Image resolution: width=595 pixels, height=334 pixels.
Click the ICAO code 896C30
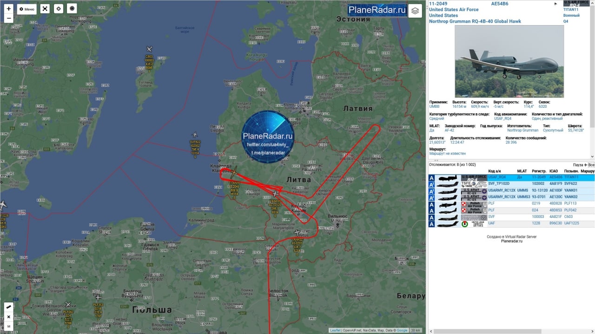pyautogui.click(x=555, y=224)
